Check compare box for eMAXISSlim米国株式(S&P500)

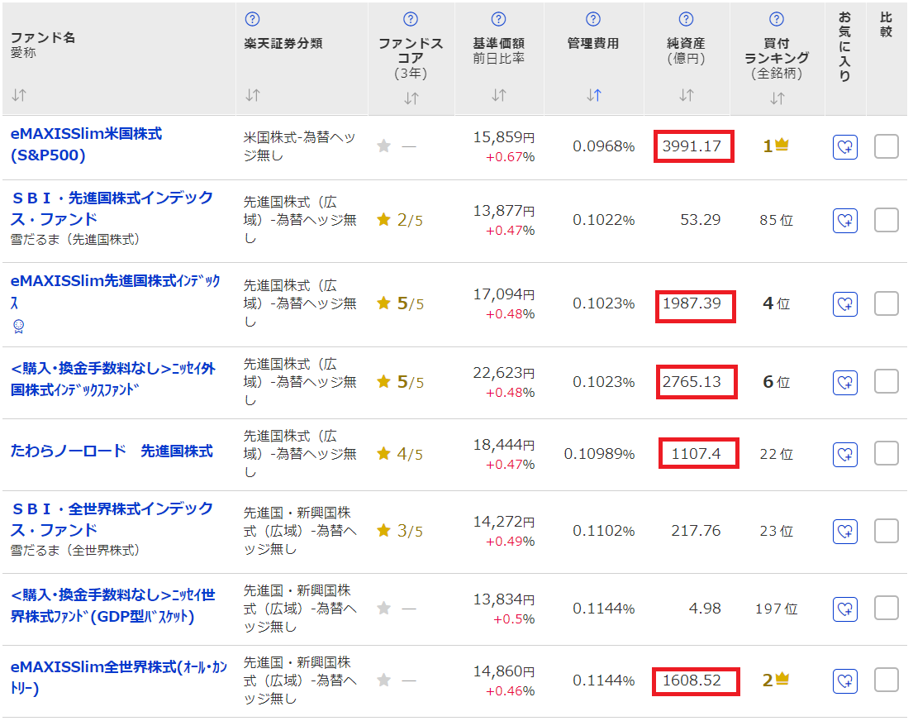coord(887,146)
